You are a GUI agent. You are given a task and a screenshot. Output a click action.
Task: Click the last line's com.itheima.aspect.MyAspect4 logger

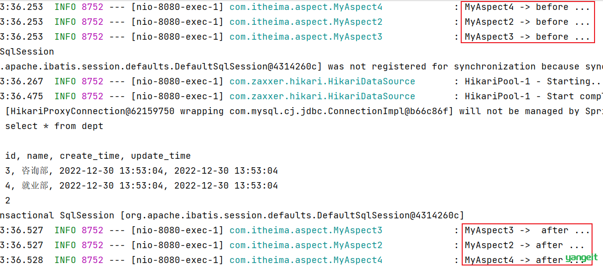coord(306,260)
